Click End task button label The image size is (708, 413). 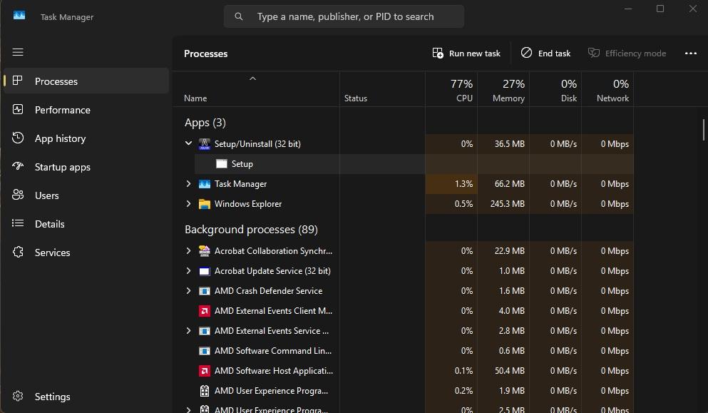[554, 53]
